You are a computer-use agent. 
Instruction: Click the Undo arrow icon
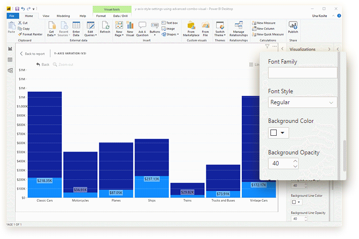point(23,9)
